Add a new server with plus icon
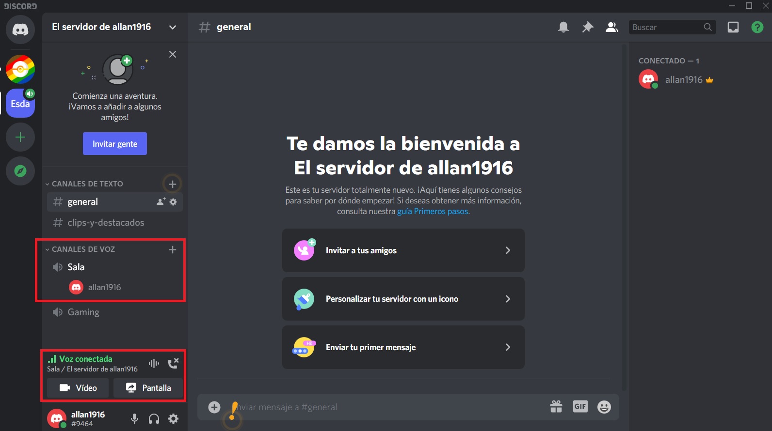The height and width of the screenshot is (431, 772). pyautogui.click(x=20, y=137)
